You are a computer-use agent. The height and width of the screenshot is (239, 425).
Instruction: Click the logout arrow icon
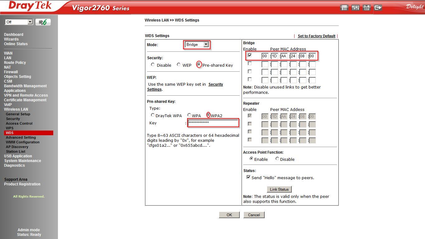coord(378,7)
